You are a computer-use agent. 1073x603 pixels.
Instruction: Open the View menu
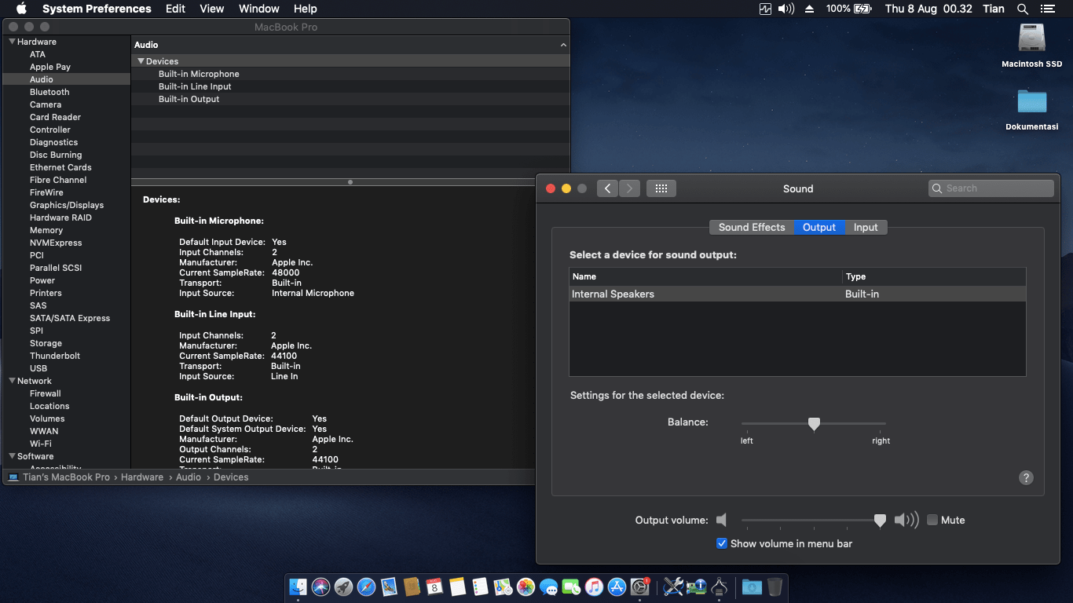pyautogui.click(x=212, y=9)
